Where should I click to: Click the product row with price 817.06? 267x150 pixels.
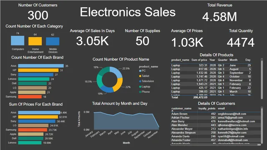pyautogui.click(x=211, y=69)
